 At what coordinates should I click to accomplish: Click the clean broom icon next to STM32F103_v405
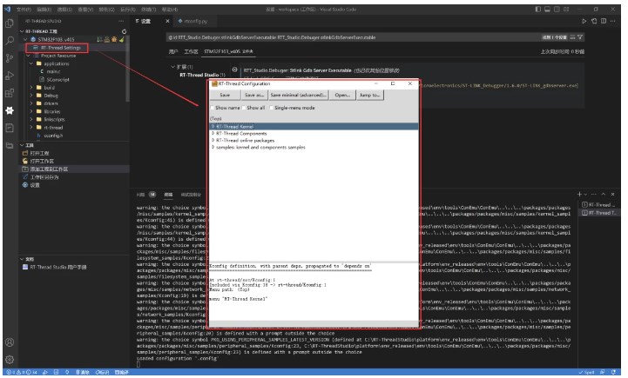click(121, 39)
